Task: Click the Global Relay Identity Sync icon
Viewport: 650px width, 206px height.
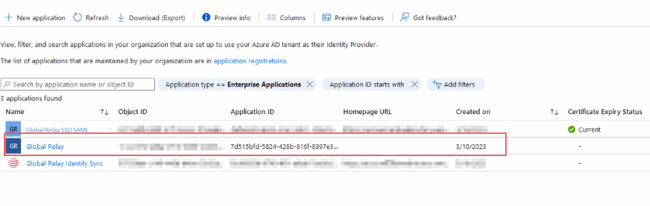Action: pos(13,163)
